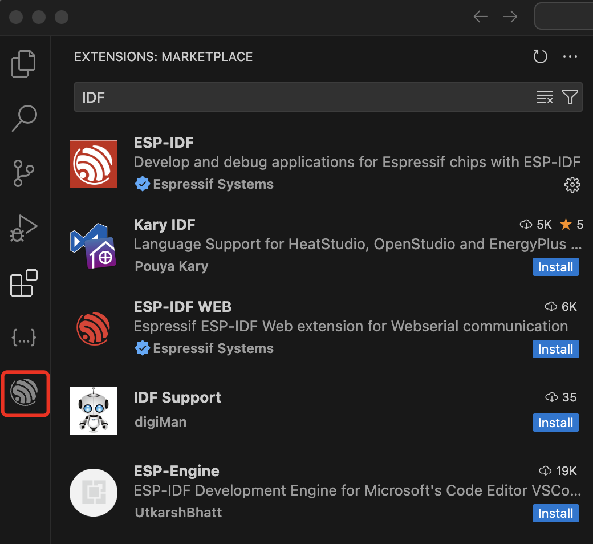Click the ESP-Engine 19K download count
593x544 pixels.
coord(558,471)
